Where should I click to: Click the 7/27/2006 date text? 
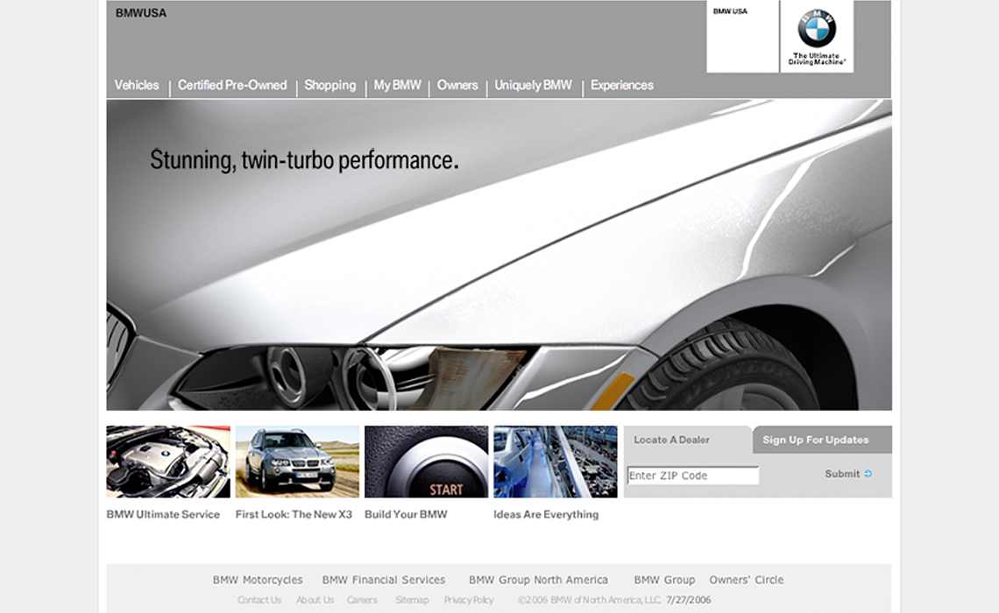(689, 600)
